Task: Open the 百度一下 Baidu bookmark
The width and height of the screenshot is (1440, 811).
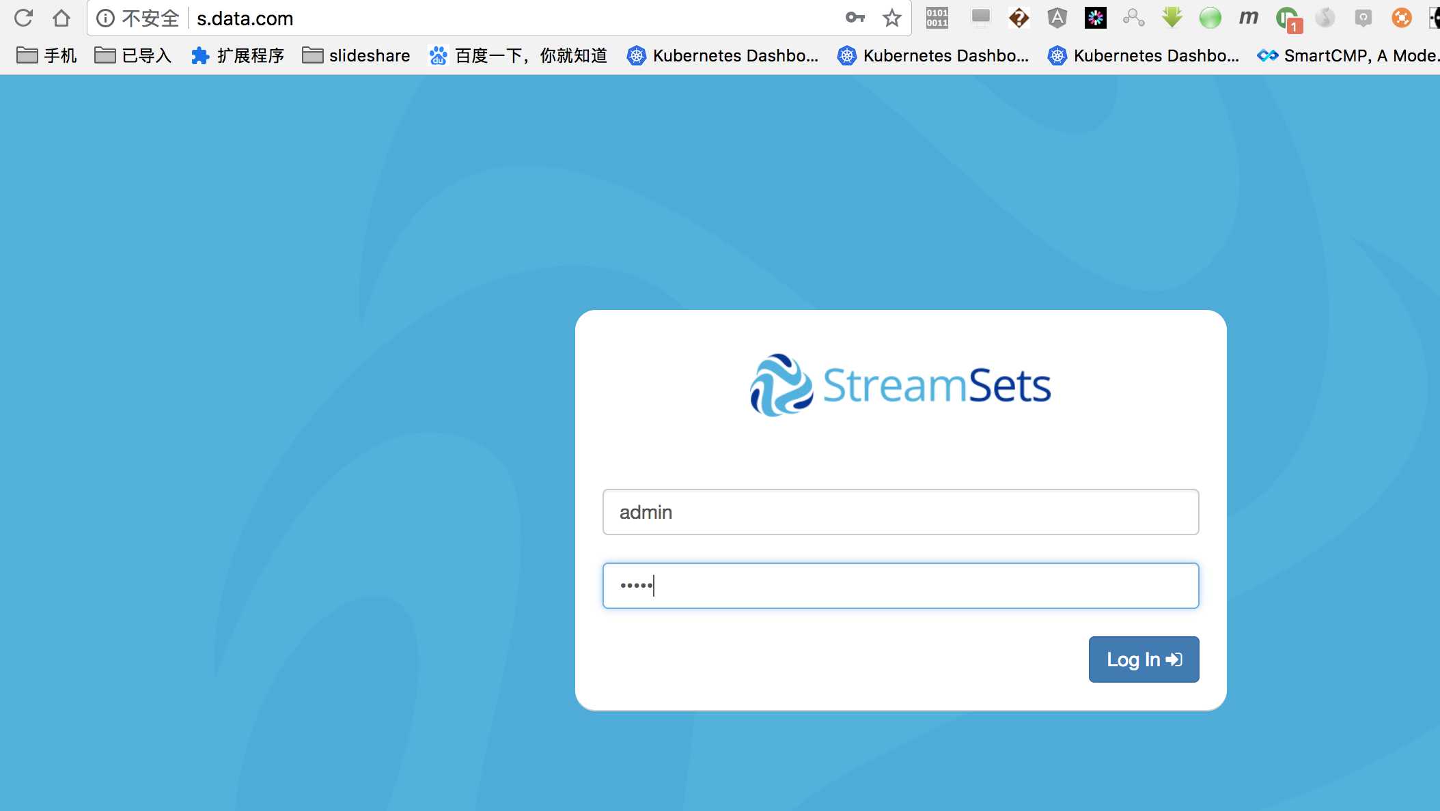Action: tap(518, 55)
